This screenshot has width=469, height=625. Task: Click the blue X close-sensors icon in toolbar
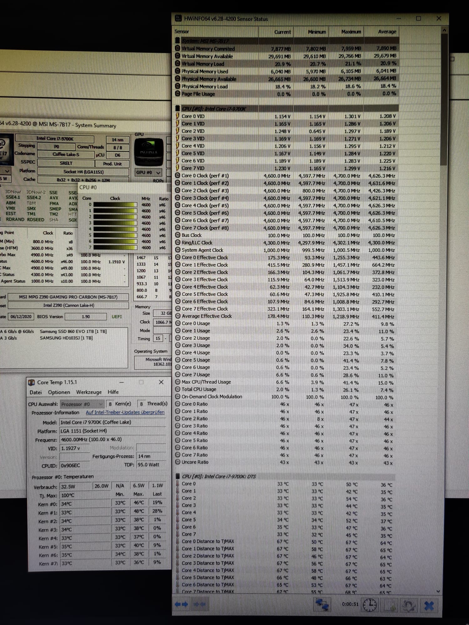(x=429, y=606)
